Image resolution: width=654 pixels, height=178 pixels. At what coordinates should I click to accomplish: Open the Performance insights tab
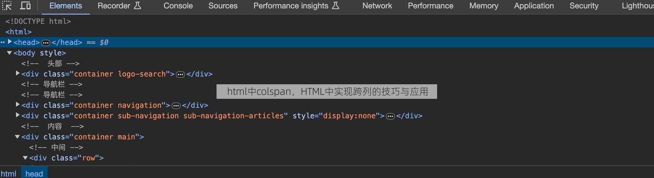296,6
